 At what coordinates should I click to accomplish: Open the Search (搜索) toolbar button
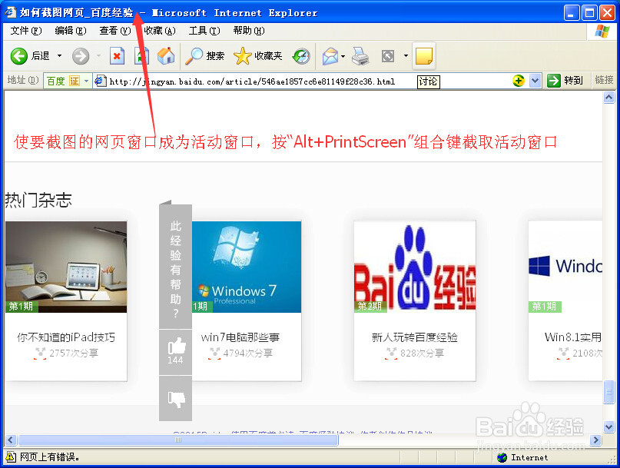pos(205,56)
